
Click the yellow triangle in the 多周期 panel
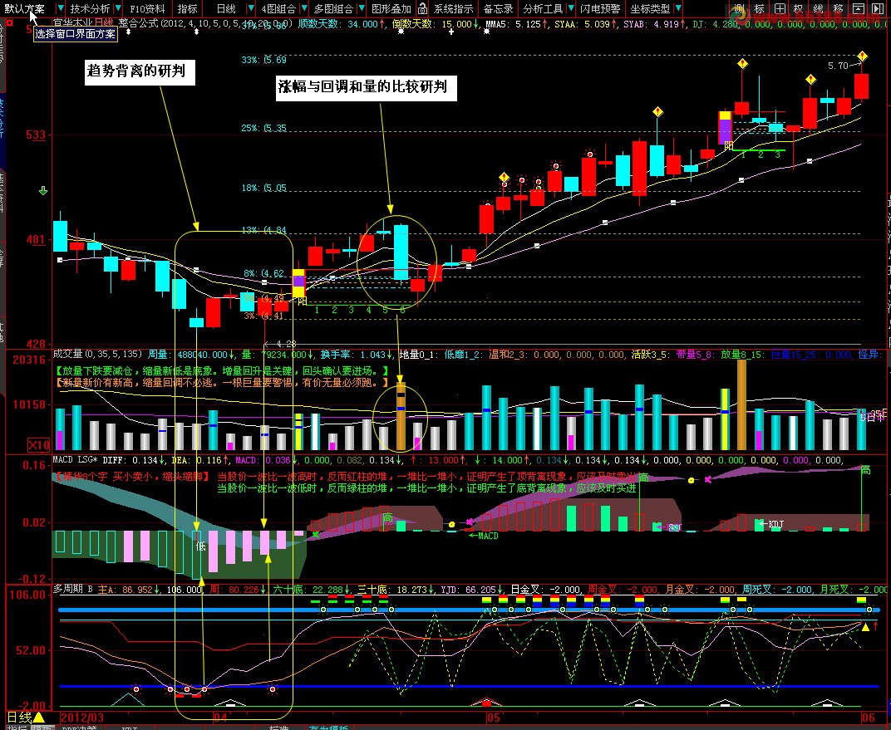[x=866, y=627]
